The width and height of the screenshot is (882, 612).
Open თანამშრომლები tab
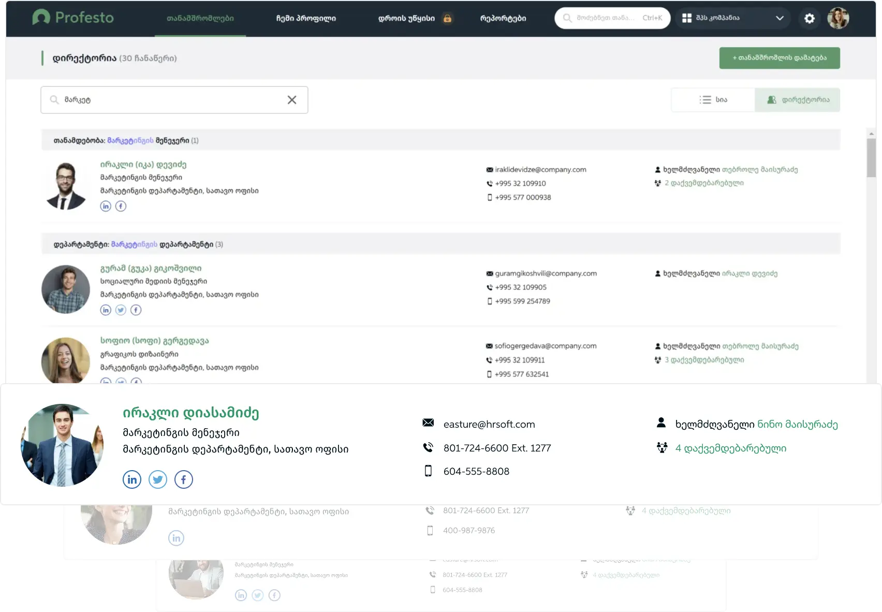pos(200,19)
